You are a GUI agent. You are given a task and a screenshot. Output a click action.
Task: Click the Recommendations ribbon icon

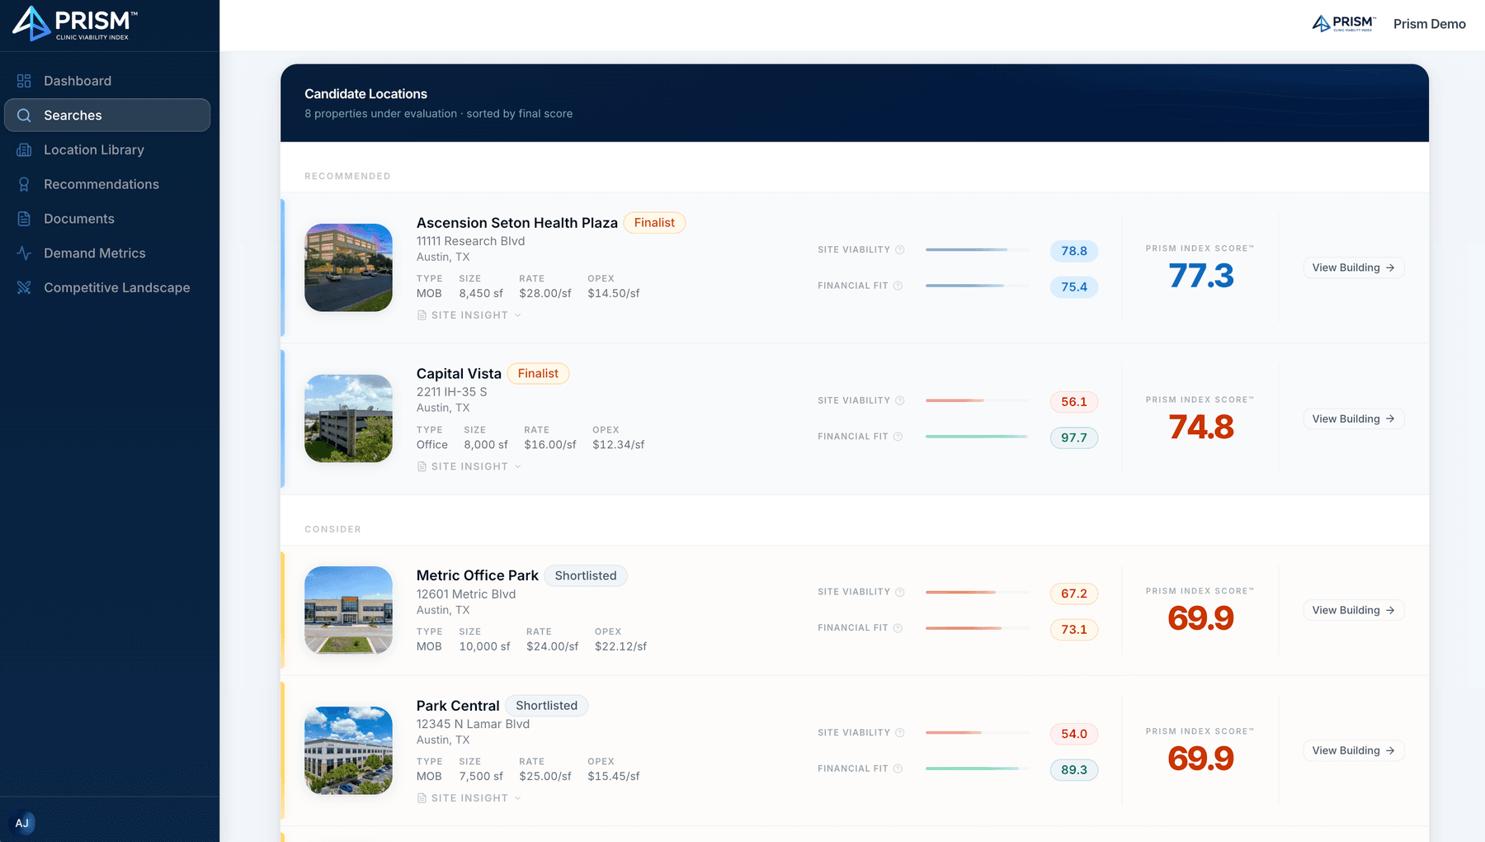[x=24, y=184]
